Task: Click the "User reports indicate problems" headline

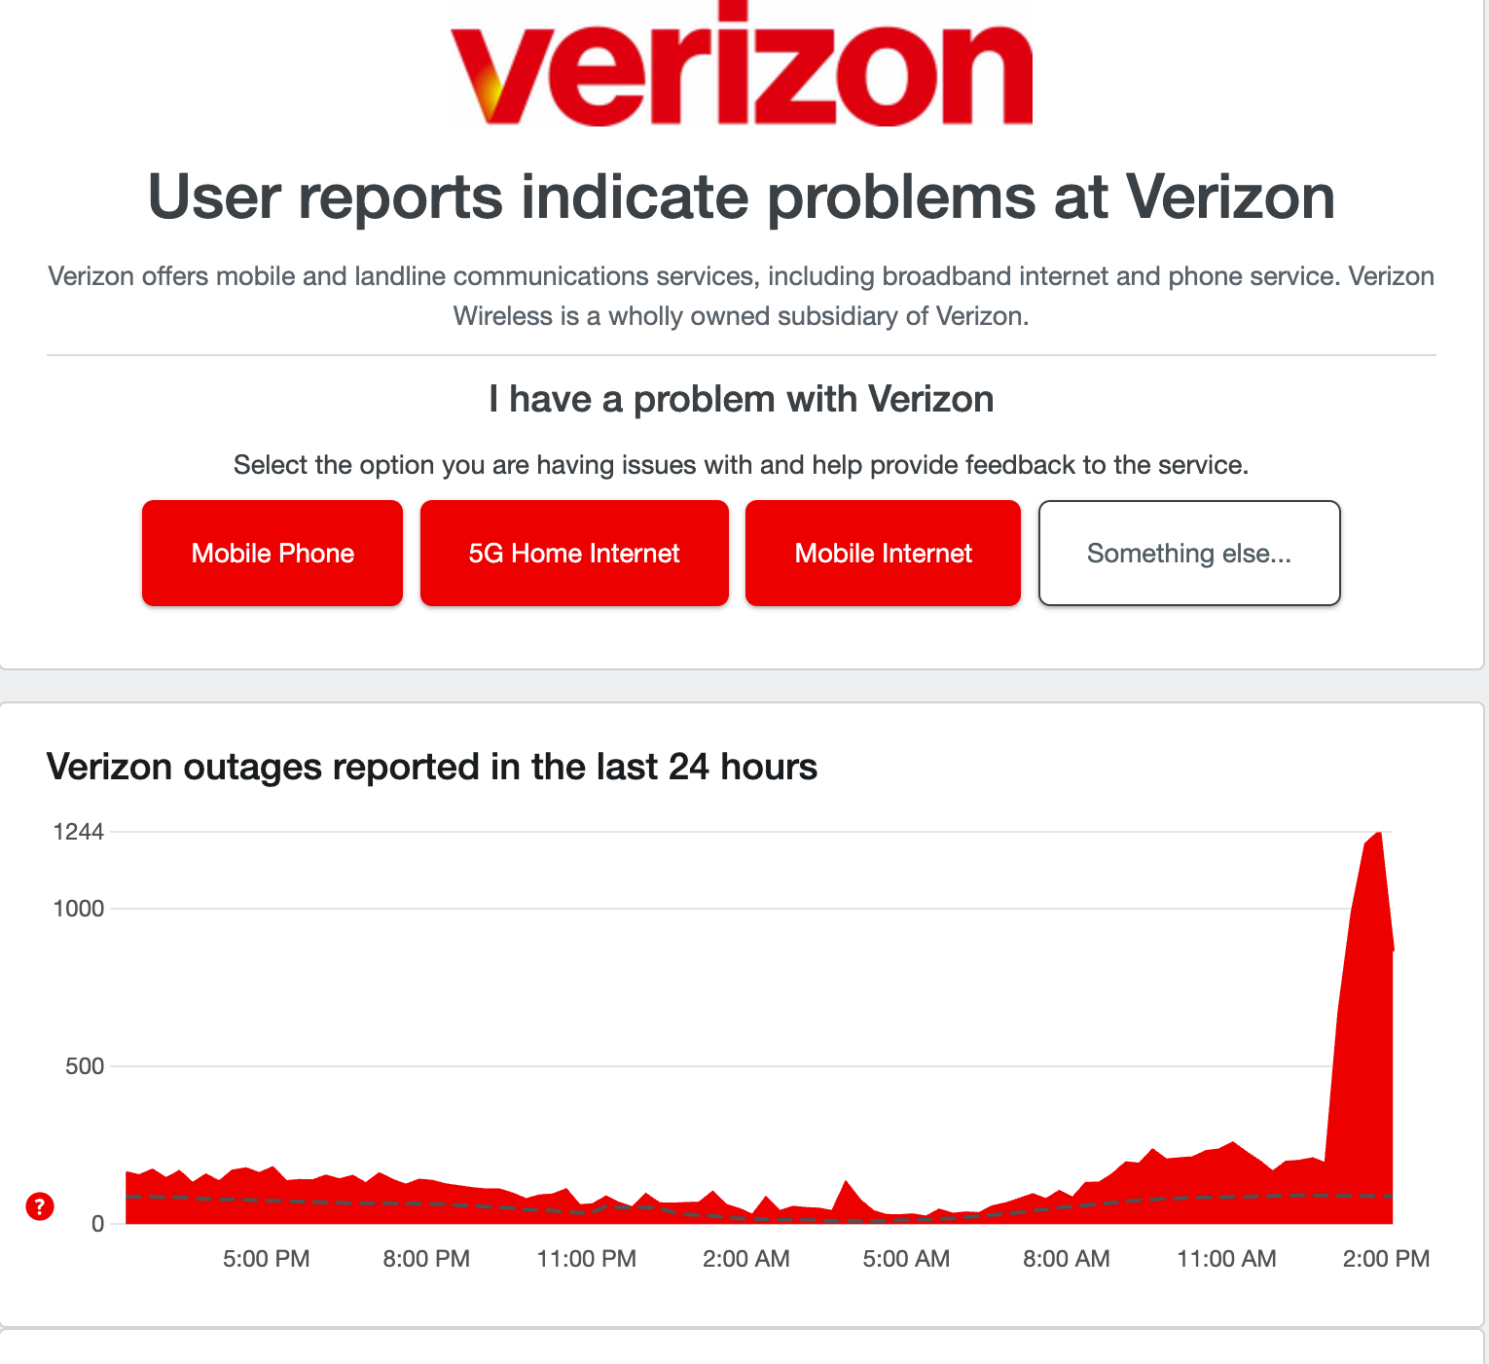Action: click(x=741, y=197)
